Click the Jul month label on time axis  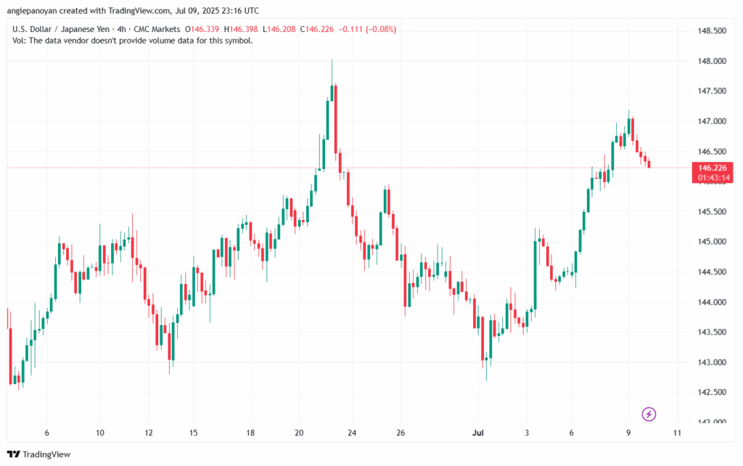(477, 433)
